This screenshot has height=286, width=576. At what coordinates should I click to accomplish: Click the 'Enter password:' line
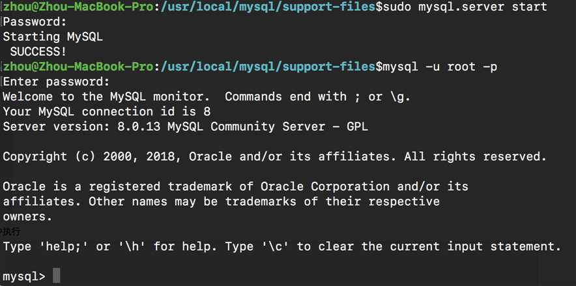click(56, 81)
